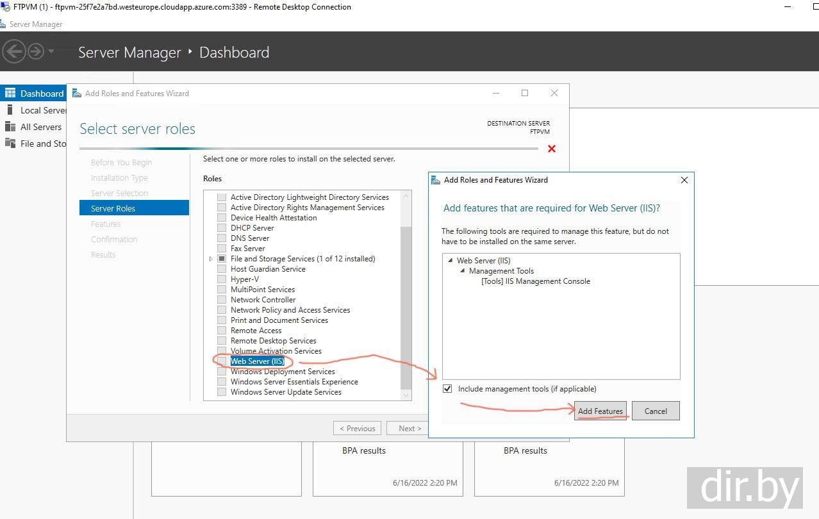Collapse the Management Tools tree node
This screenshot has width=819, height=519.
[x=463, y=271]
